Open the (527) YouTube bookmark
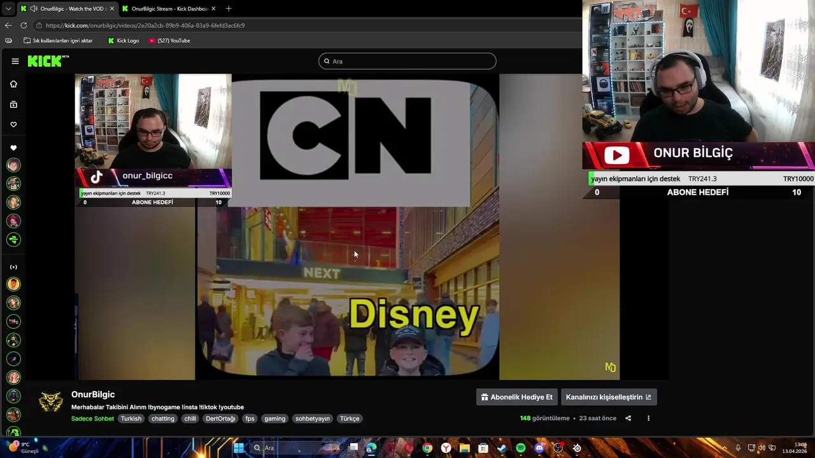The width and height of the screenshot is (815, 458). tap(169, 41)
